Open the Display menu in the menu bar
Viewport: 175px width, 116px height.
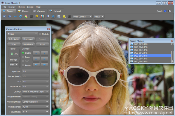(x=12, y=7)
